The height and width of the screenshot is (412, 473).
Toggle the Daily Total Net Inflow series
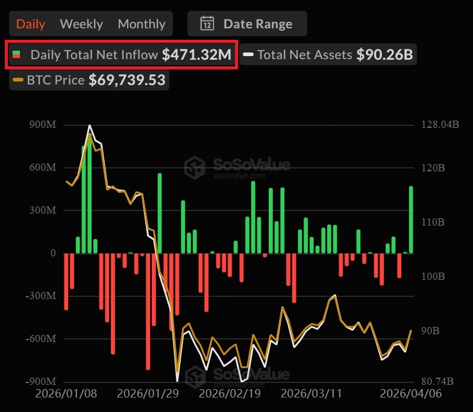[121, 55]
